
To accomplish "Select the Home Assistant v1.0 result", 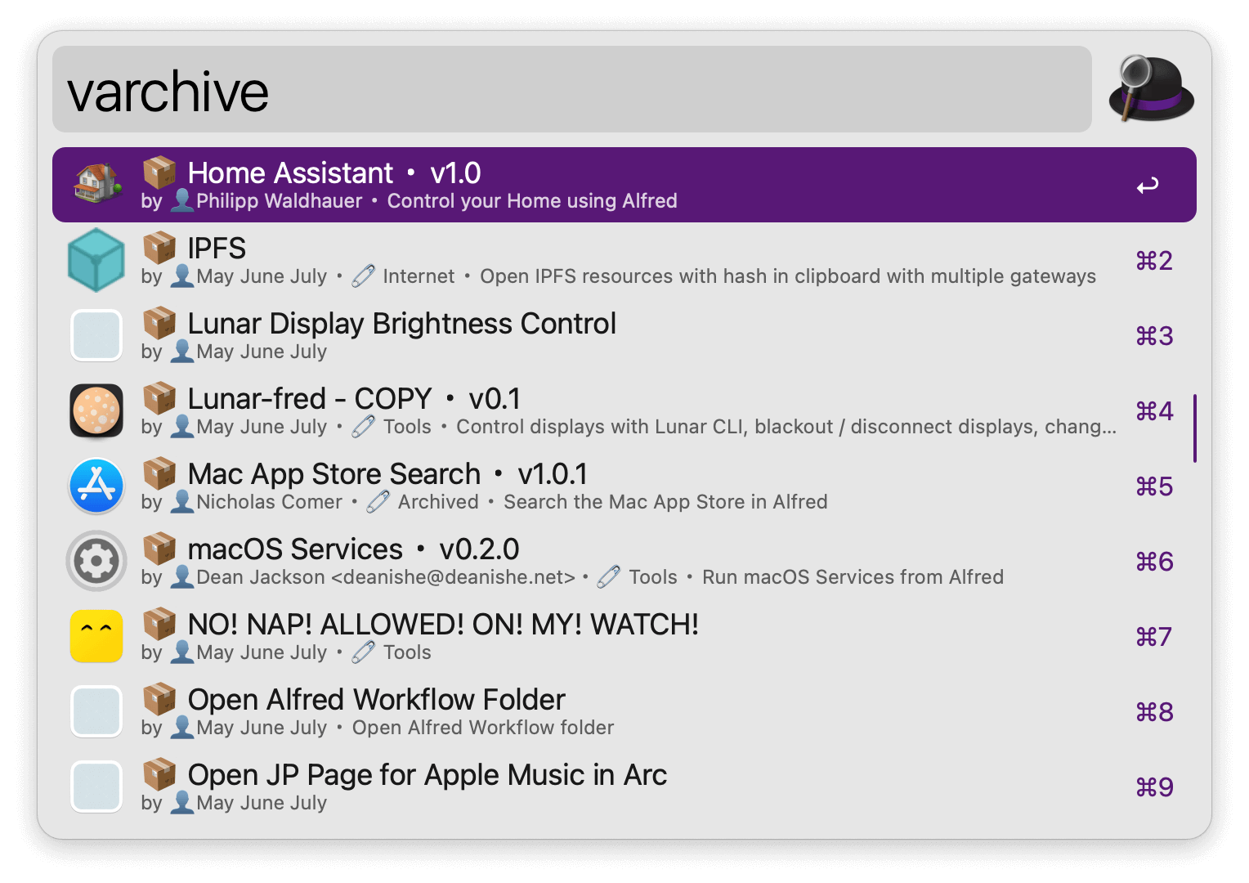I will (x=624, y=185).
